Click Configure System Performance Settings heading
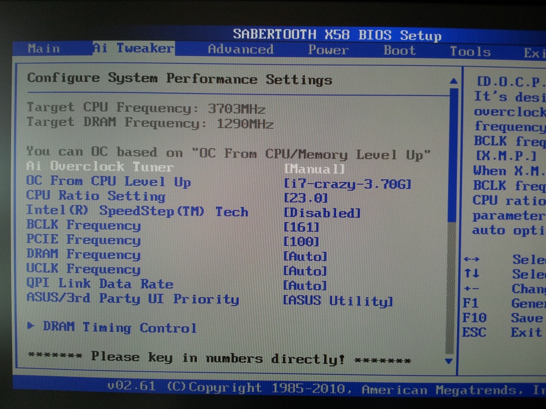Viewport: 546px width, 409px height. tap(179, 78)
